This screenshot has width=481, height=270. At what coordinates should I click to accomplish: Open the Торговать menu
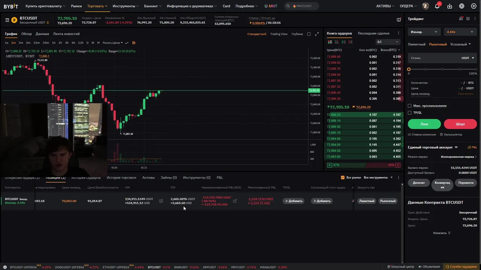point(97,6)
